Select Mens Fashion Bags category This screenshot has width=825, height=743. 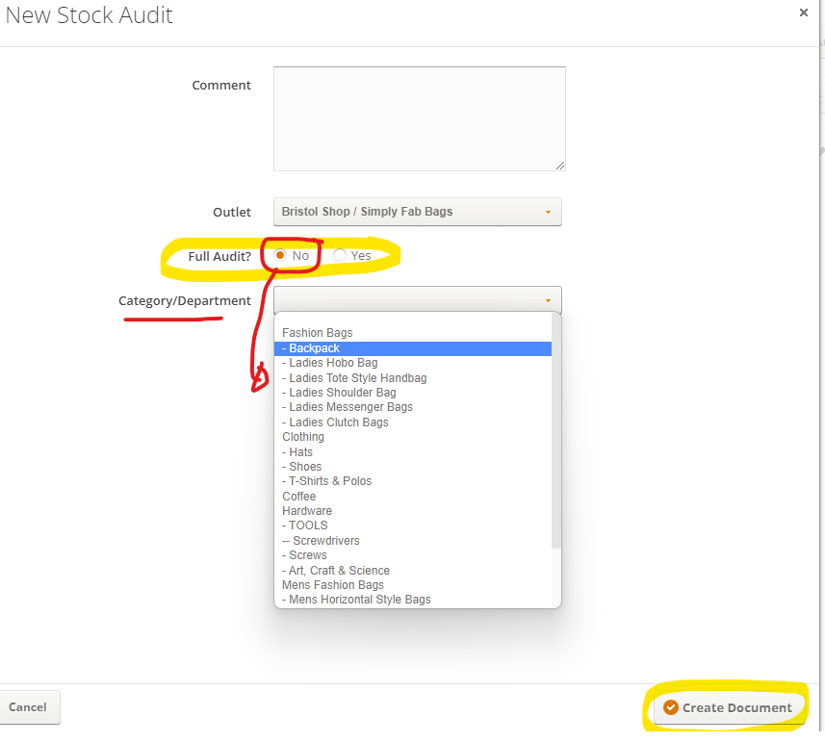coord(412,584)
